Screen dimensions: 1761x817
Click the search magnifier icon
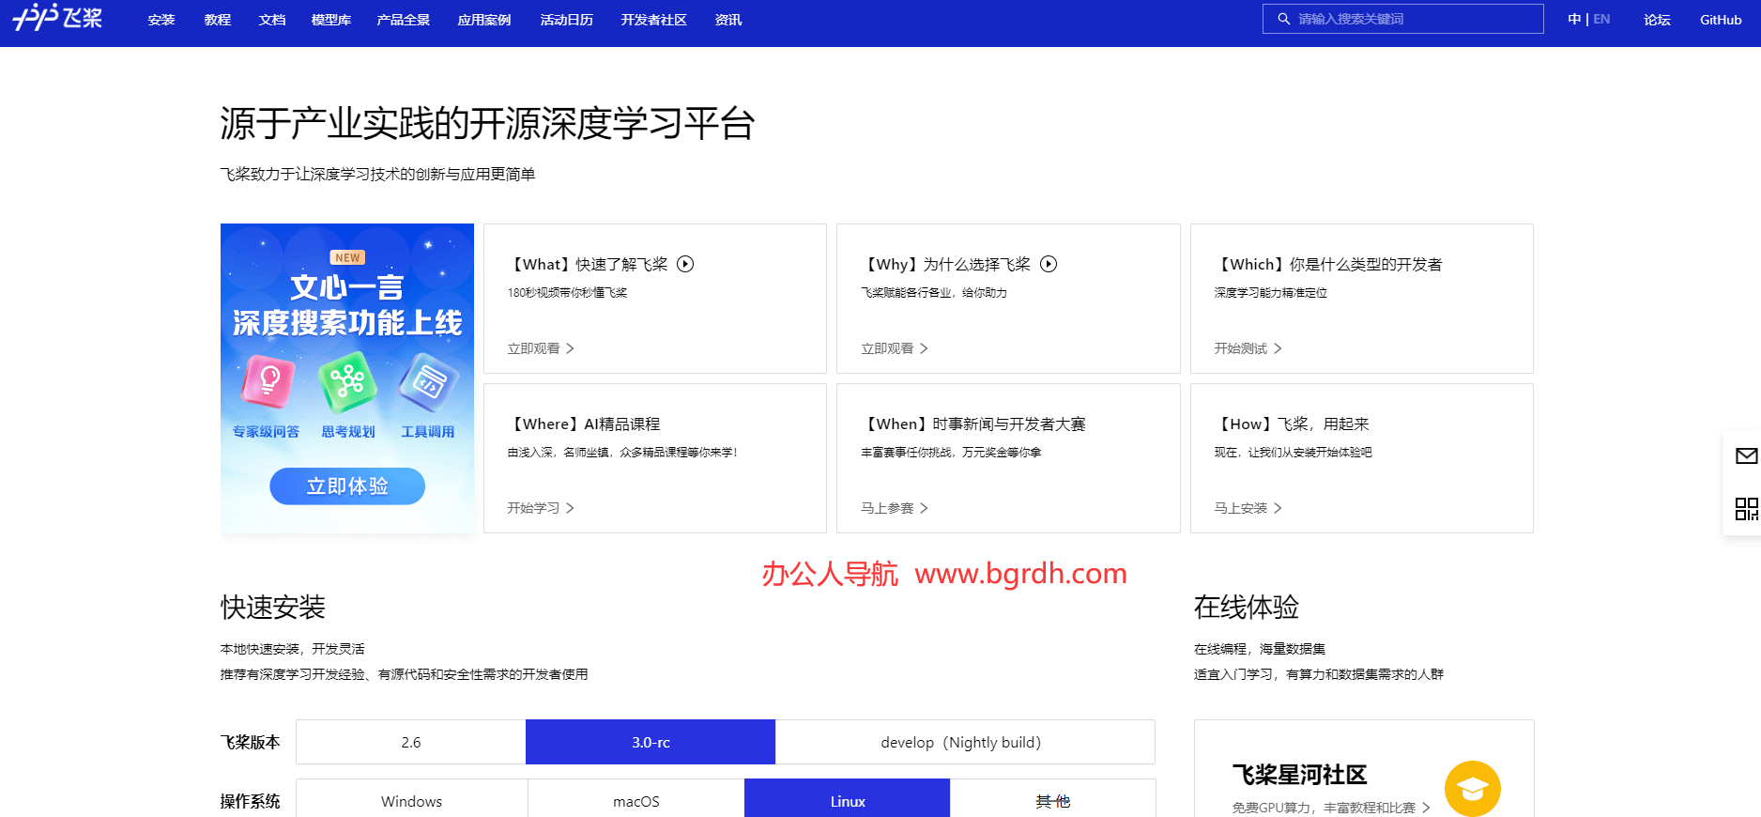point(1283,19)
